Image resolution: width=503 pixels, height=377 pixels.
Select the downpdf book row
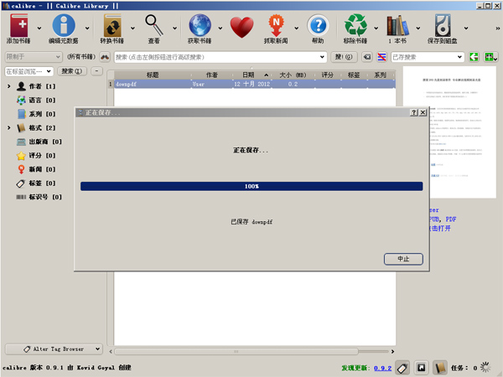point(255,84)
